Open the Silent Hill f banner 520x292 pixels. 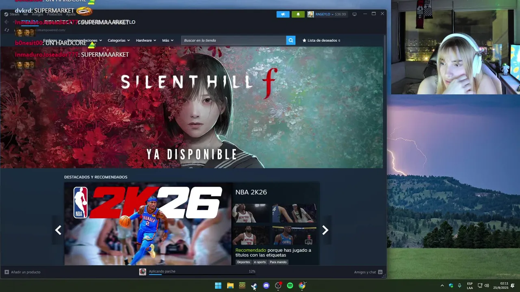click(x=191, y=107)
